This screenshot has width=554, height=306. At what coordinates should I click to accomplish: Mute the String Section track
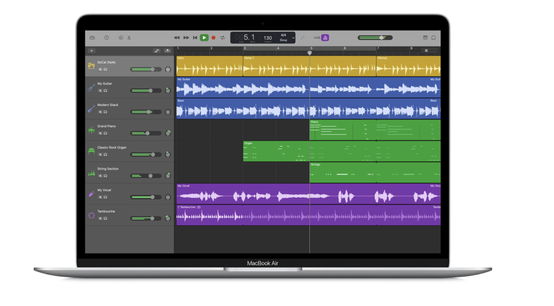click(100, 176)
